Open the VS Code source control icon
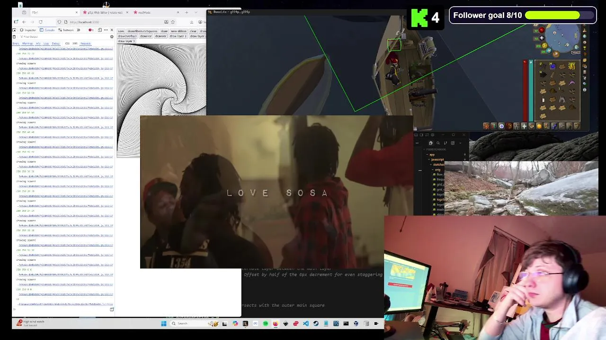The height and width of the screenshot is (340, 606). click(x=446, y=143)
